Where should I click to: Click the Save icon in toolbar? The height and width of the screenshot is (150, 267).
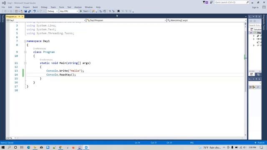click(x=25, y=11)
